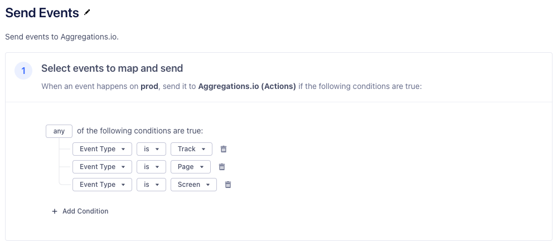Click Add Condition
Screen dimensions: 557x243
pos(80,211)
